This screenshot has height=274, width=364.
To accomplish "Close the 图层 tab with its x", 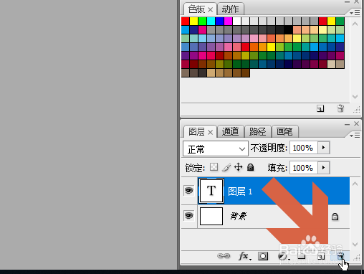I will tap(210, 132).
